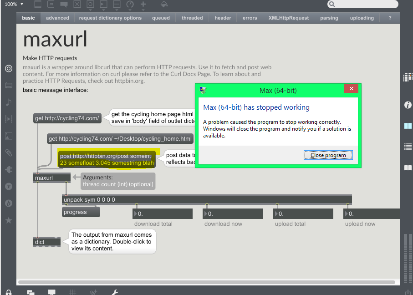Open the BEAP modules icon in the left sidebar
Image resolution: width=413 pixels, height=295 pixels.
point(8,203)
